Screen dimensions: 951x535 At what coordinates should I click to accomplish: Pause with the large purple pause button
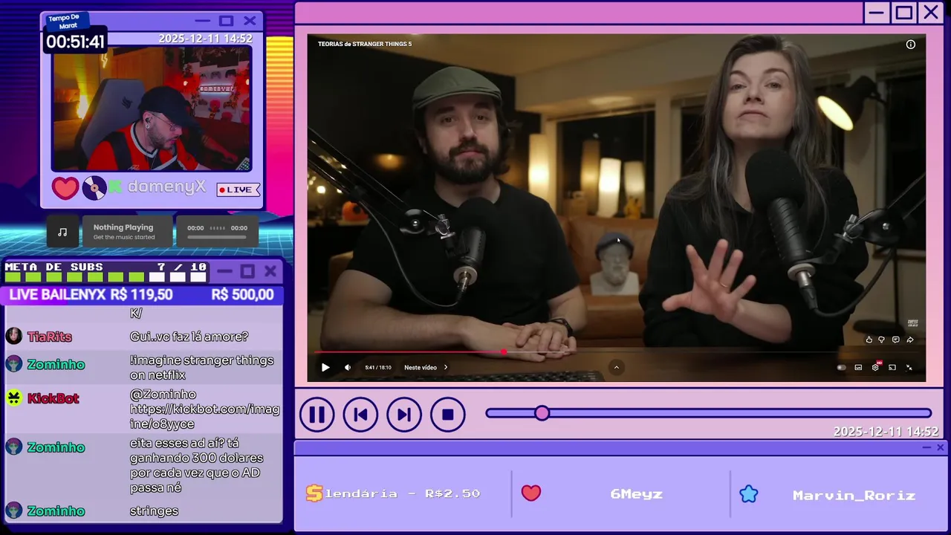click(x=317, y=415)
